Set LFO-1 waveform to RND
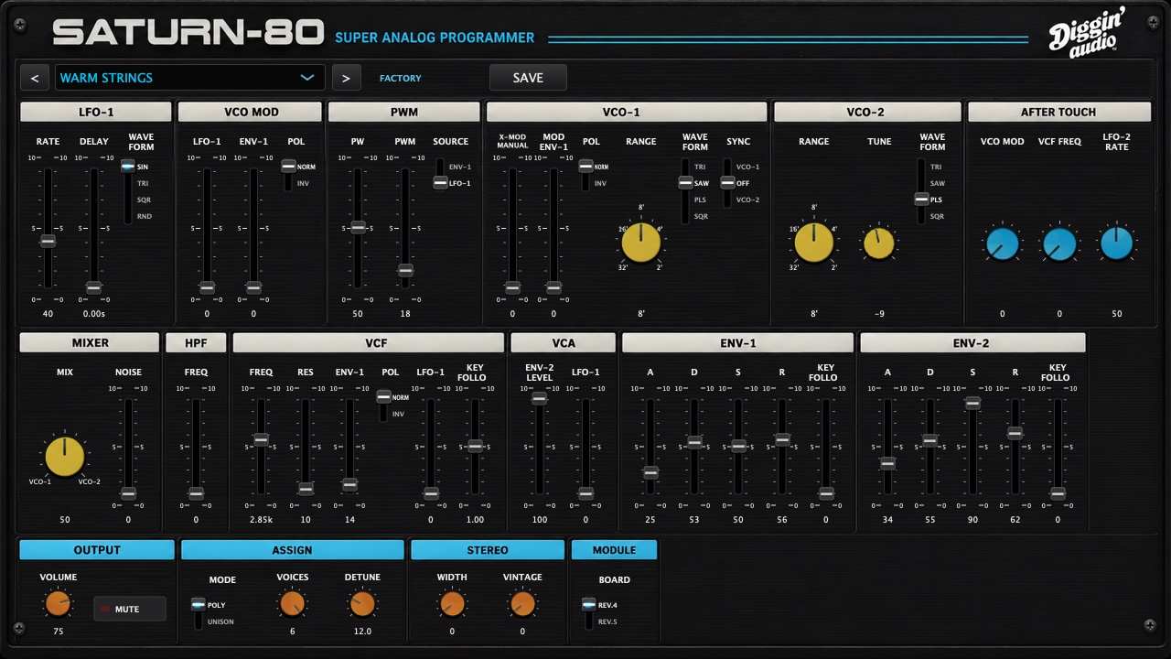The width and height of the screenshot is (1171, 659). [144, 216]
